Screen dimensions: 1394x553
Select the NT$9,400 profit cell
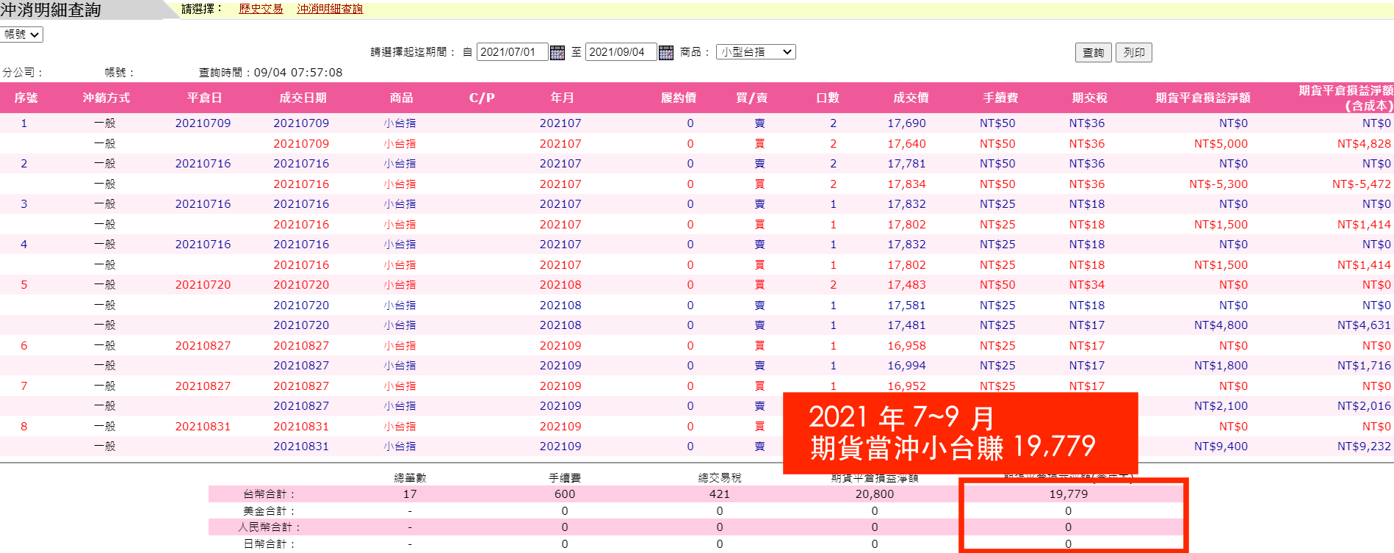[x=1221, y=447]
